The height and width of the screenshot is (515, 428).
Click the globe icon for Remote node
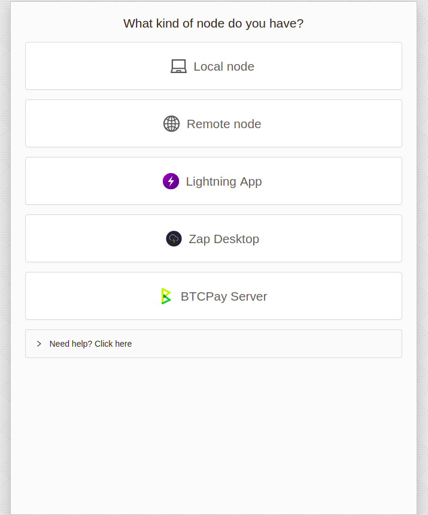(171, 124)
